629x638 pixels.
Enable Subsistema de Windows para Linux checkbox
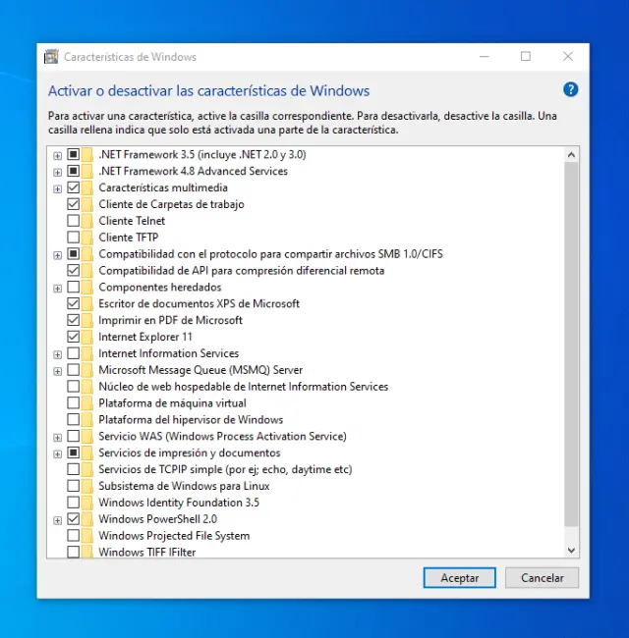click(x=74, y=486)
